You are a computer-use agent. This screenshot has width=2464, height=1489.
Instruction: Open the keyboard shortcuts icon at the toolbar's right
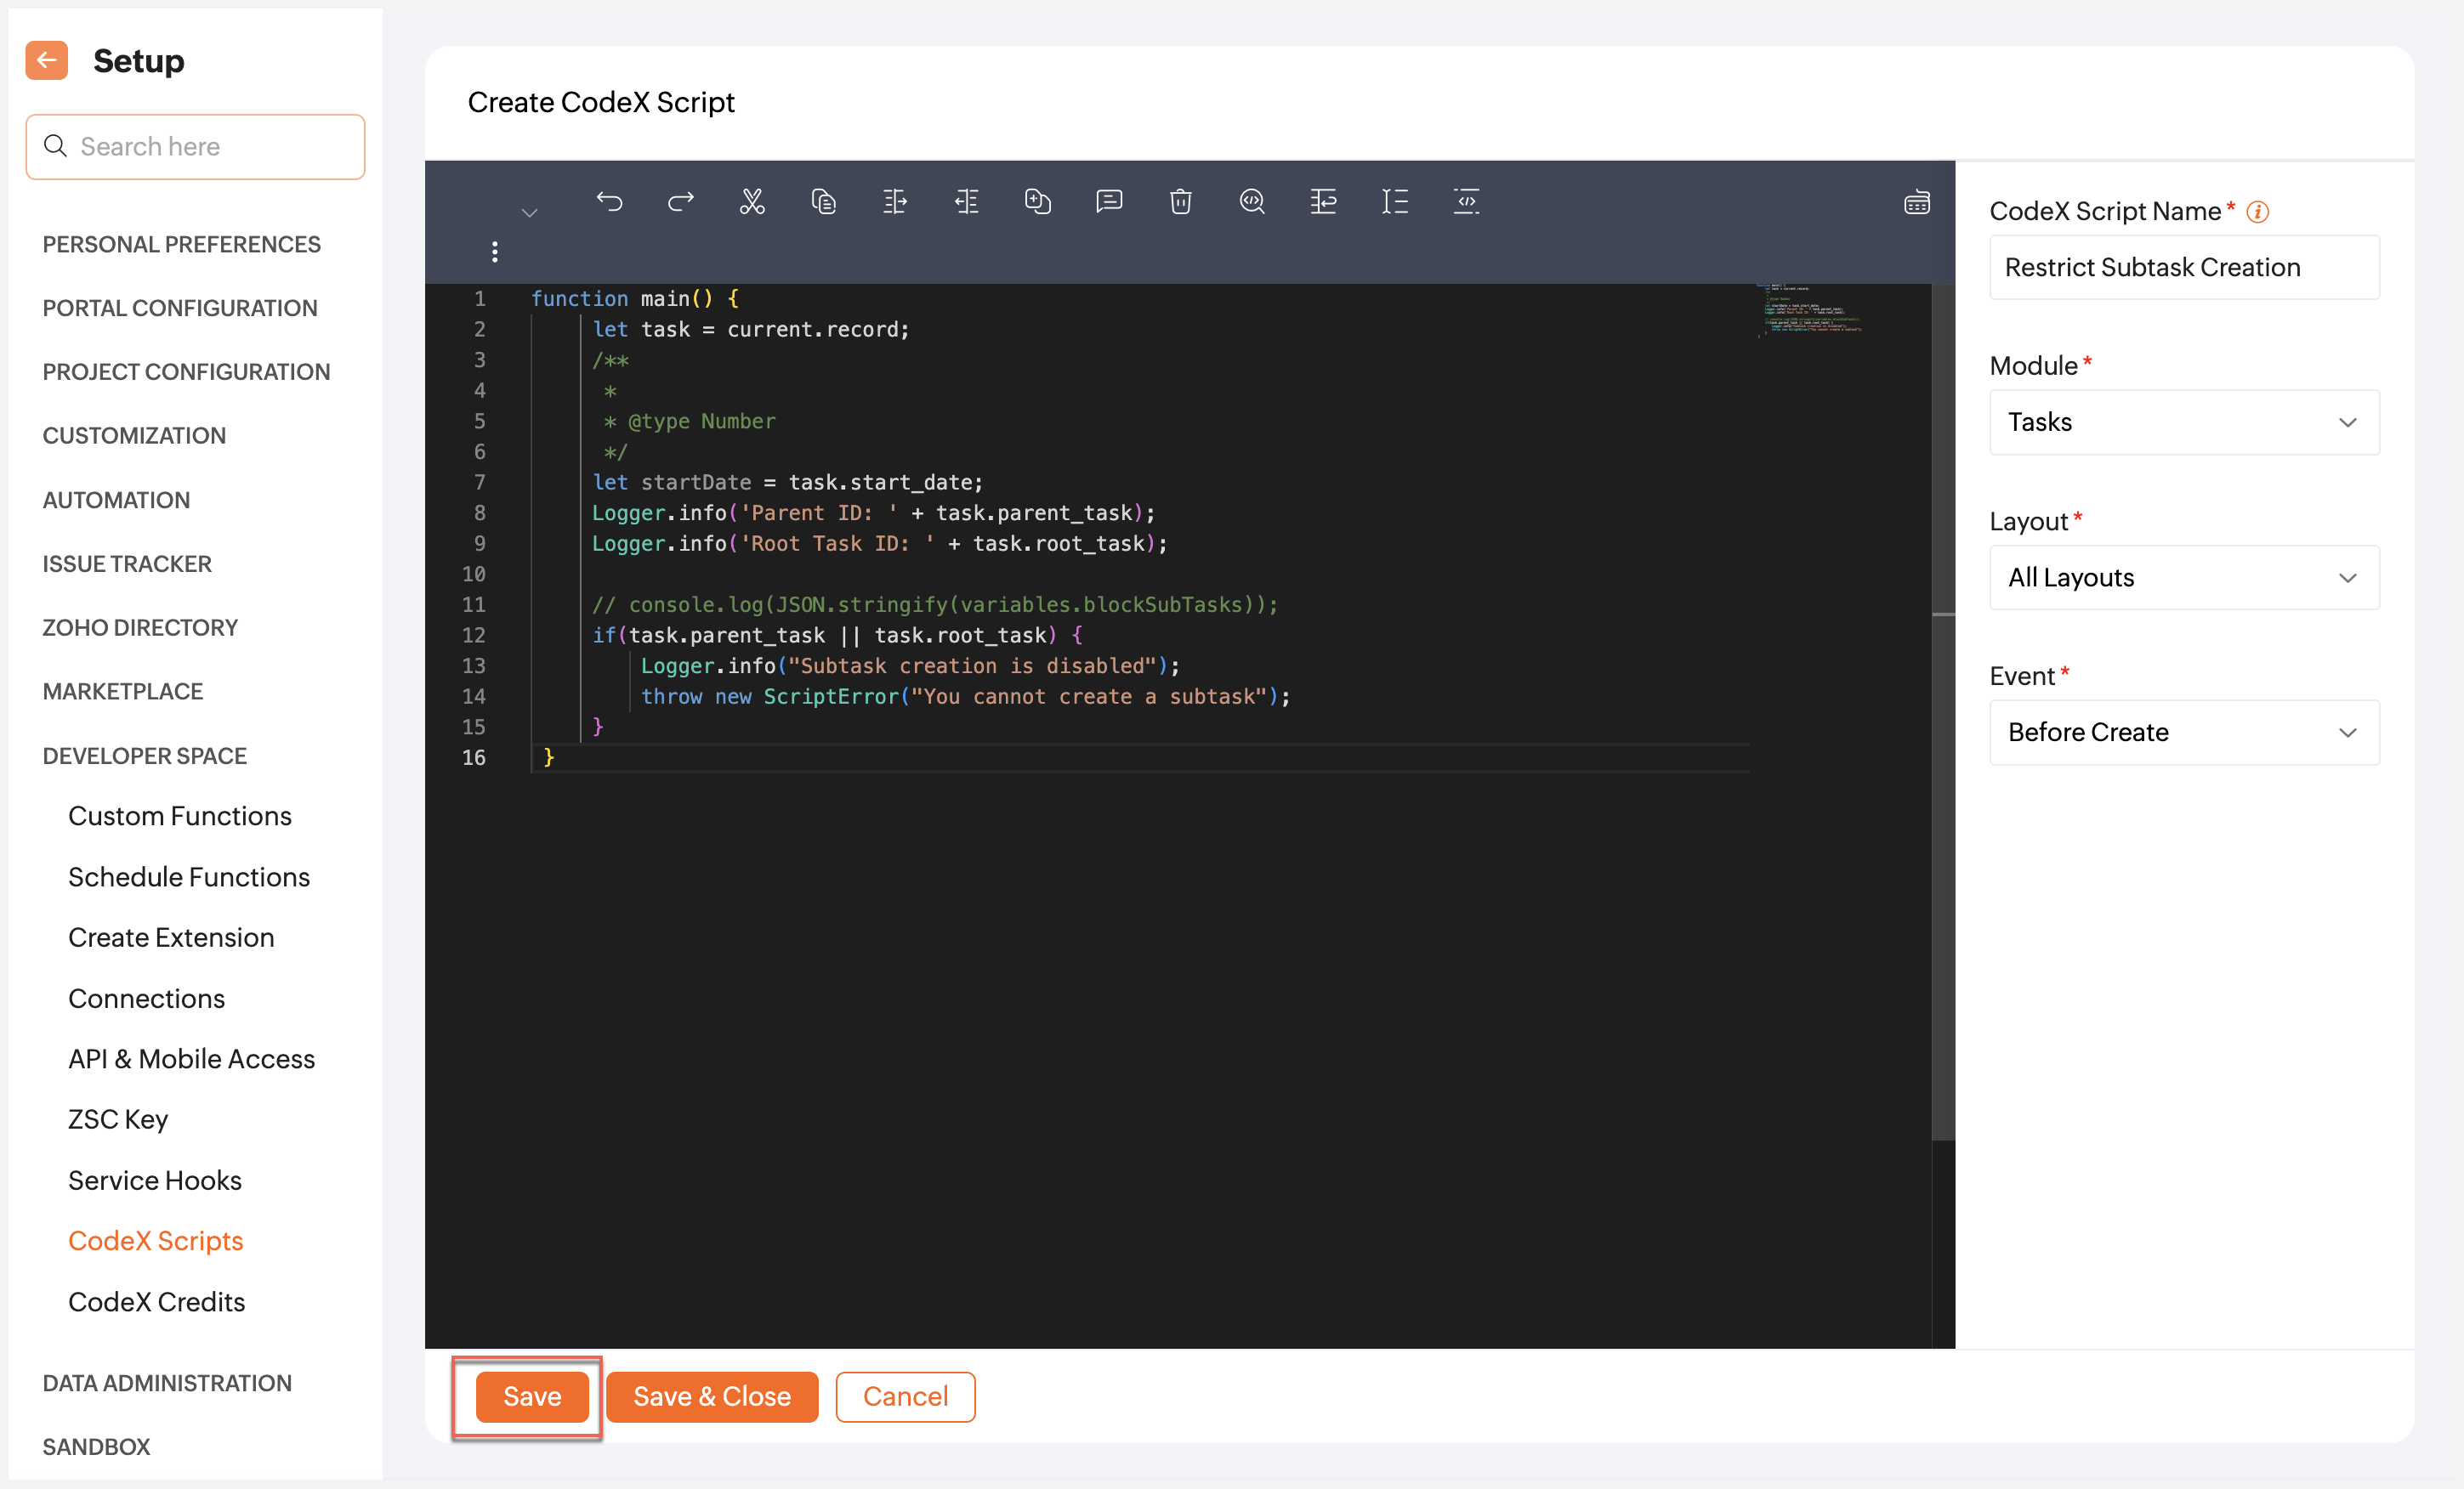click(x=1916, y=203)
